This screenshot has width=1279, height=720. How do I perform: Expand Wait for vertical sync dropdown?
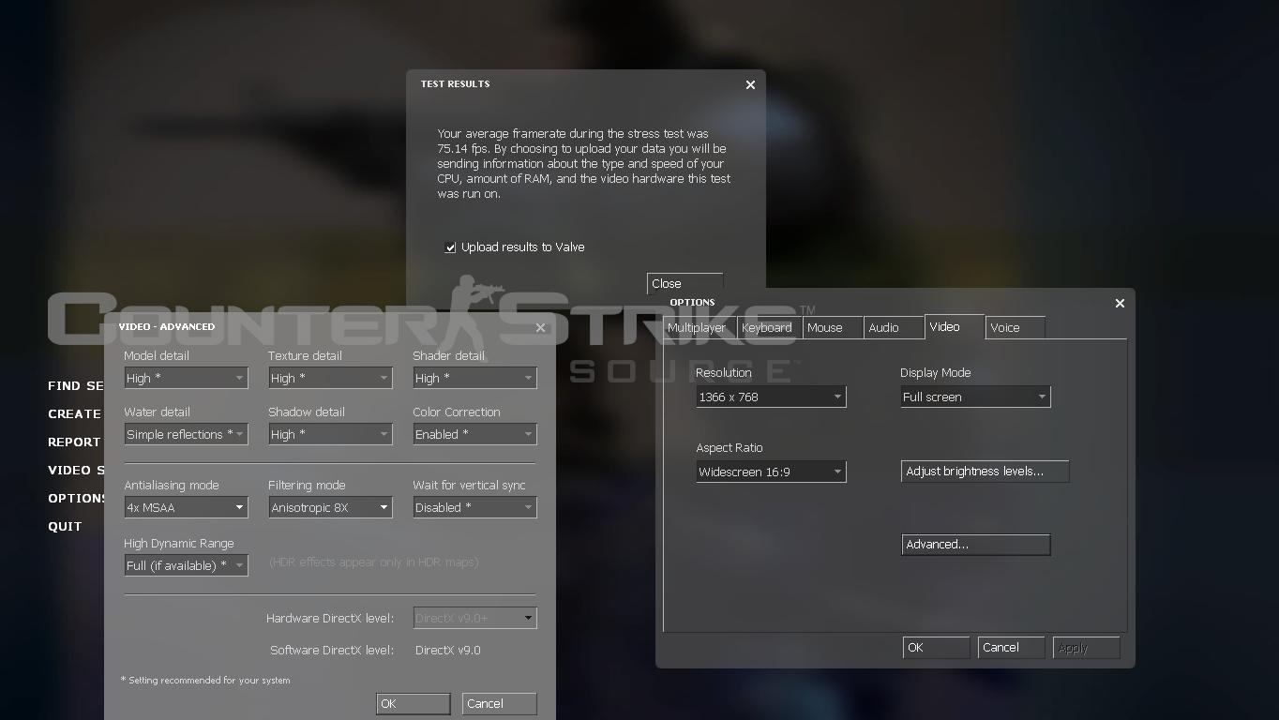(x=474, y=507)
